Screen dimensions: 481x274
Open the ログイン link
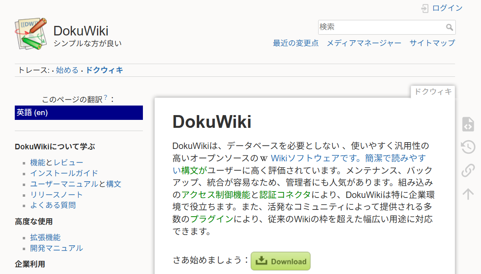pos(447,8)
